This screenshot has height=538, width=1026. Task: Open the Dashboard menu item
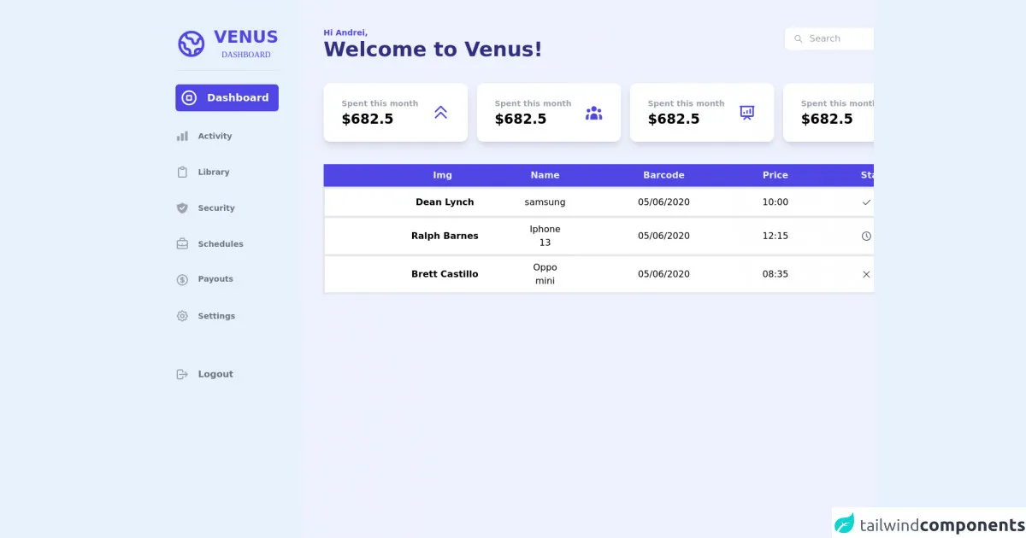[x=227, y=97]
